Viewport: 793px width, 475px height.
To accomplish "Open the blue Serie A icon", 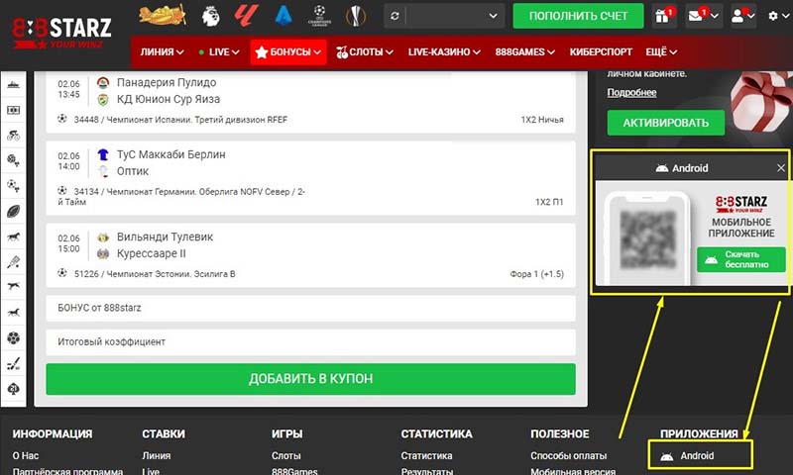I will (x=283, y=16).
